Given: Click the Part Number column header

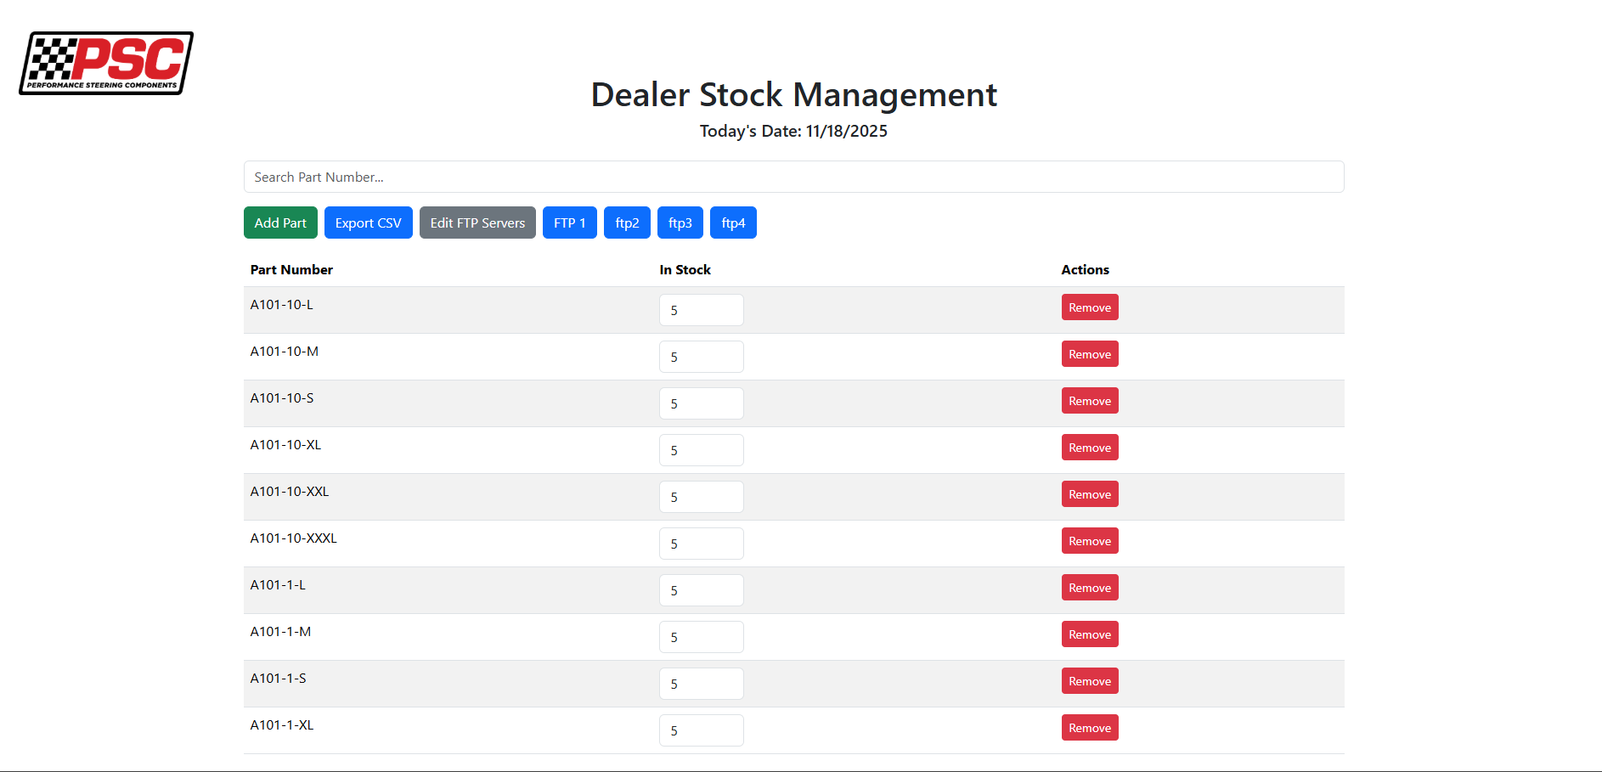Looking at the screenshot, I should point(291,269).
